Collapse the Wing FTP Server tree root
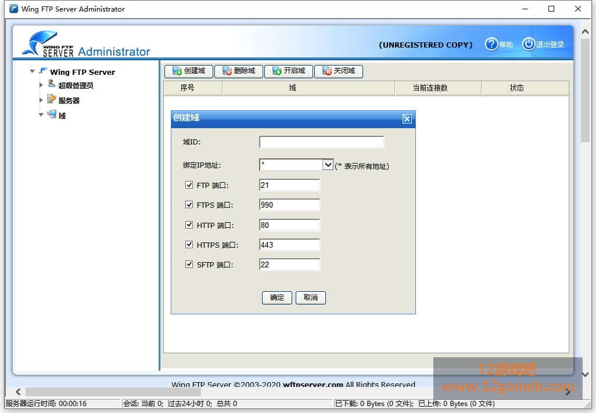 (x=33, y=71)
